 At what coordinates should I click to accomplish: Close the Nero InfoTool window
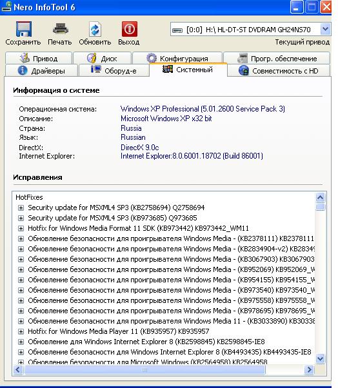pyautogui.click(x=326, y=6)
